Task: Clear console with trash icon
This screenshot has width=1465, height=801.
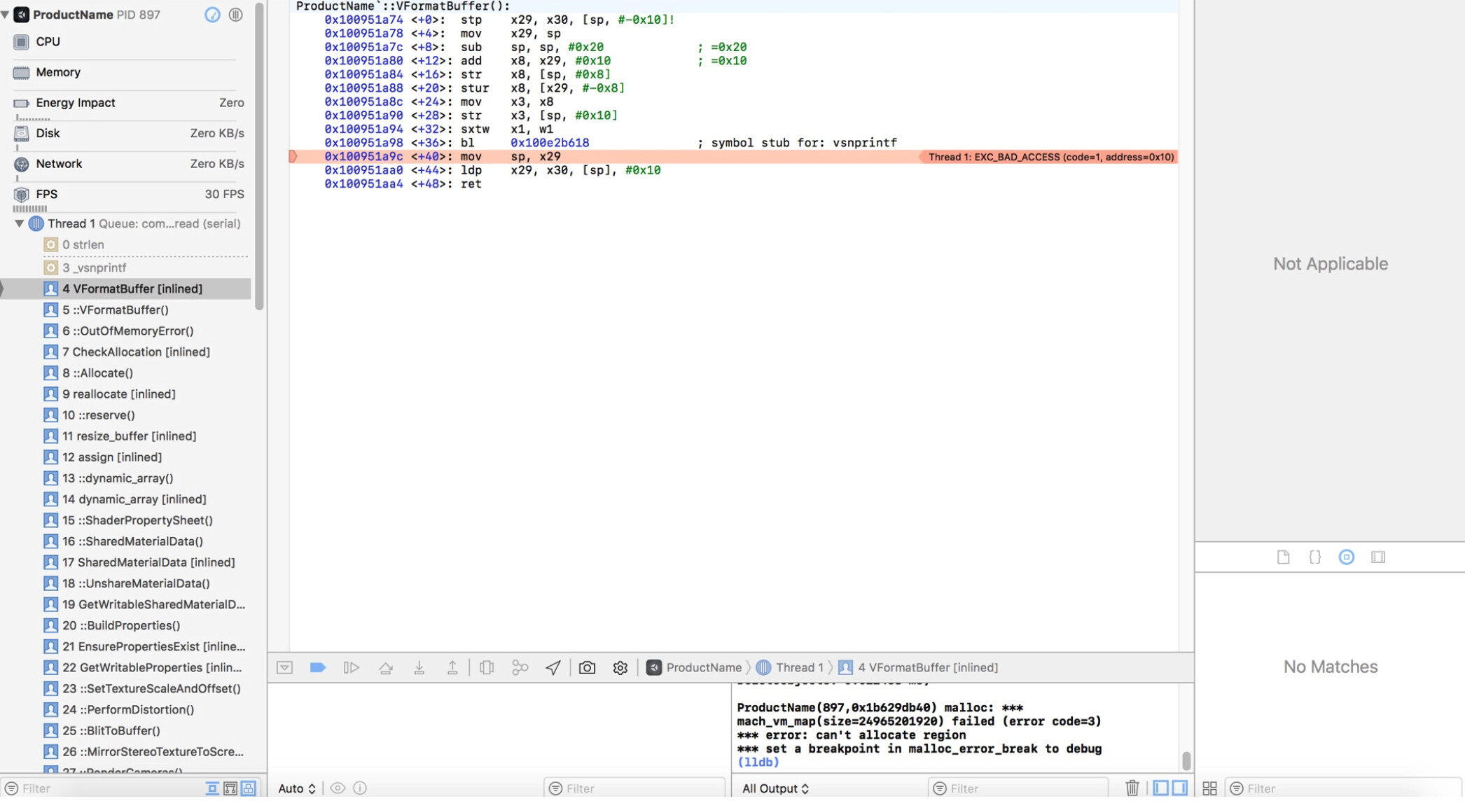Action: tap(1132, 788)
